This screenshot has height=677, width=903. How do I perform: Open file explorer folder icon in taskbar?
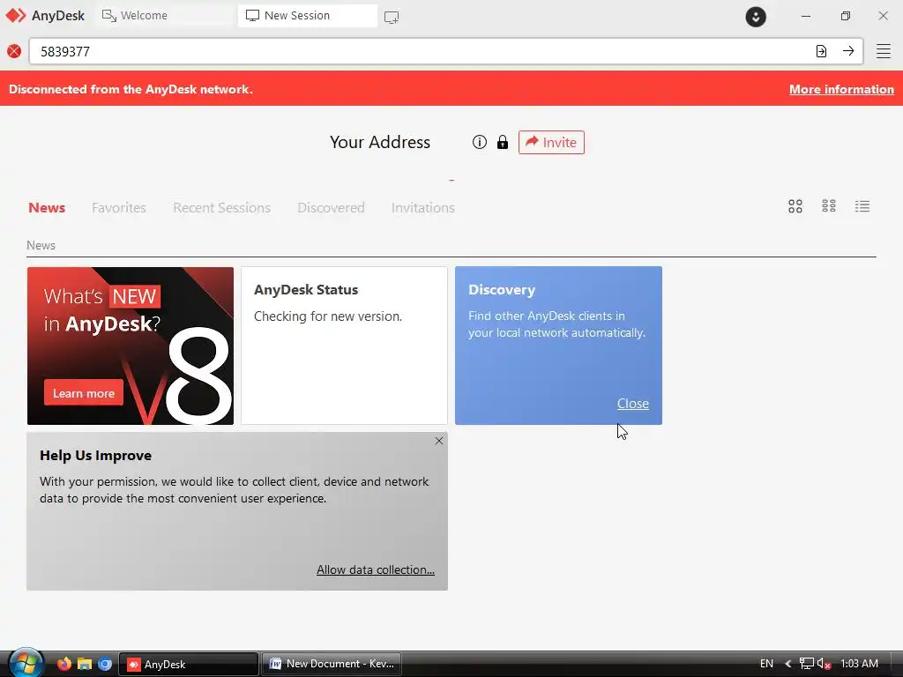point(85,664)
